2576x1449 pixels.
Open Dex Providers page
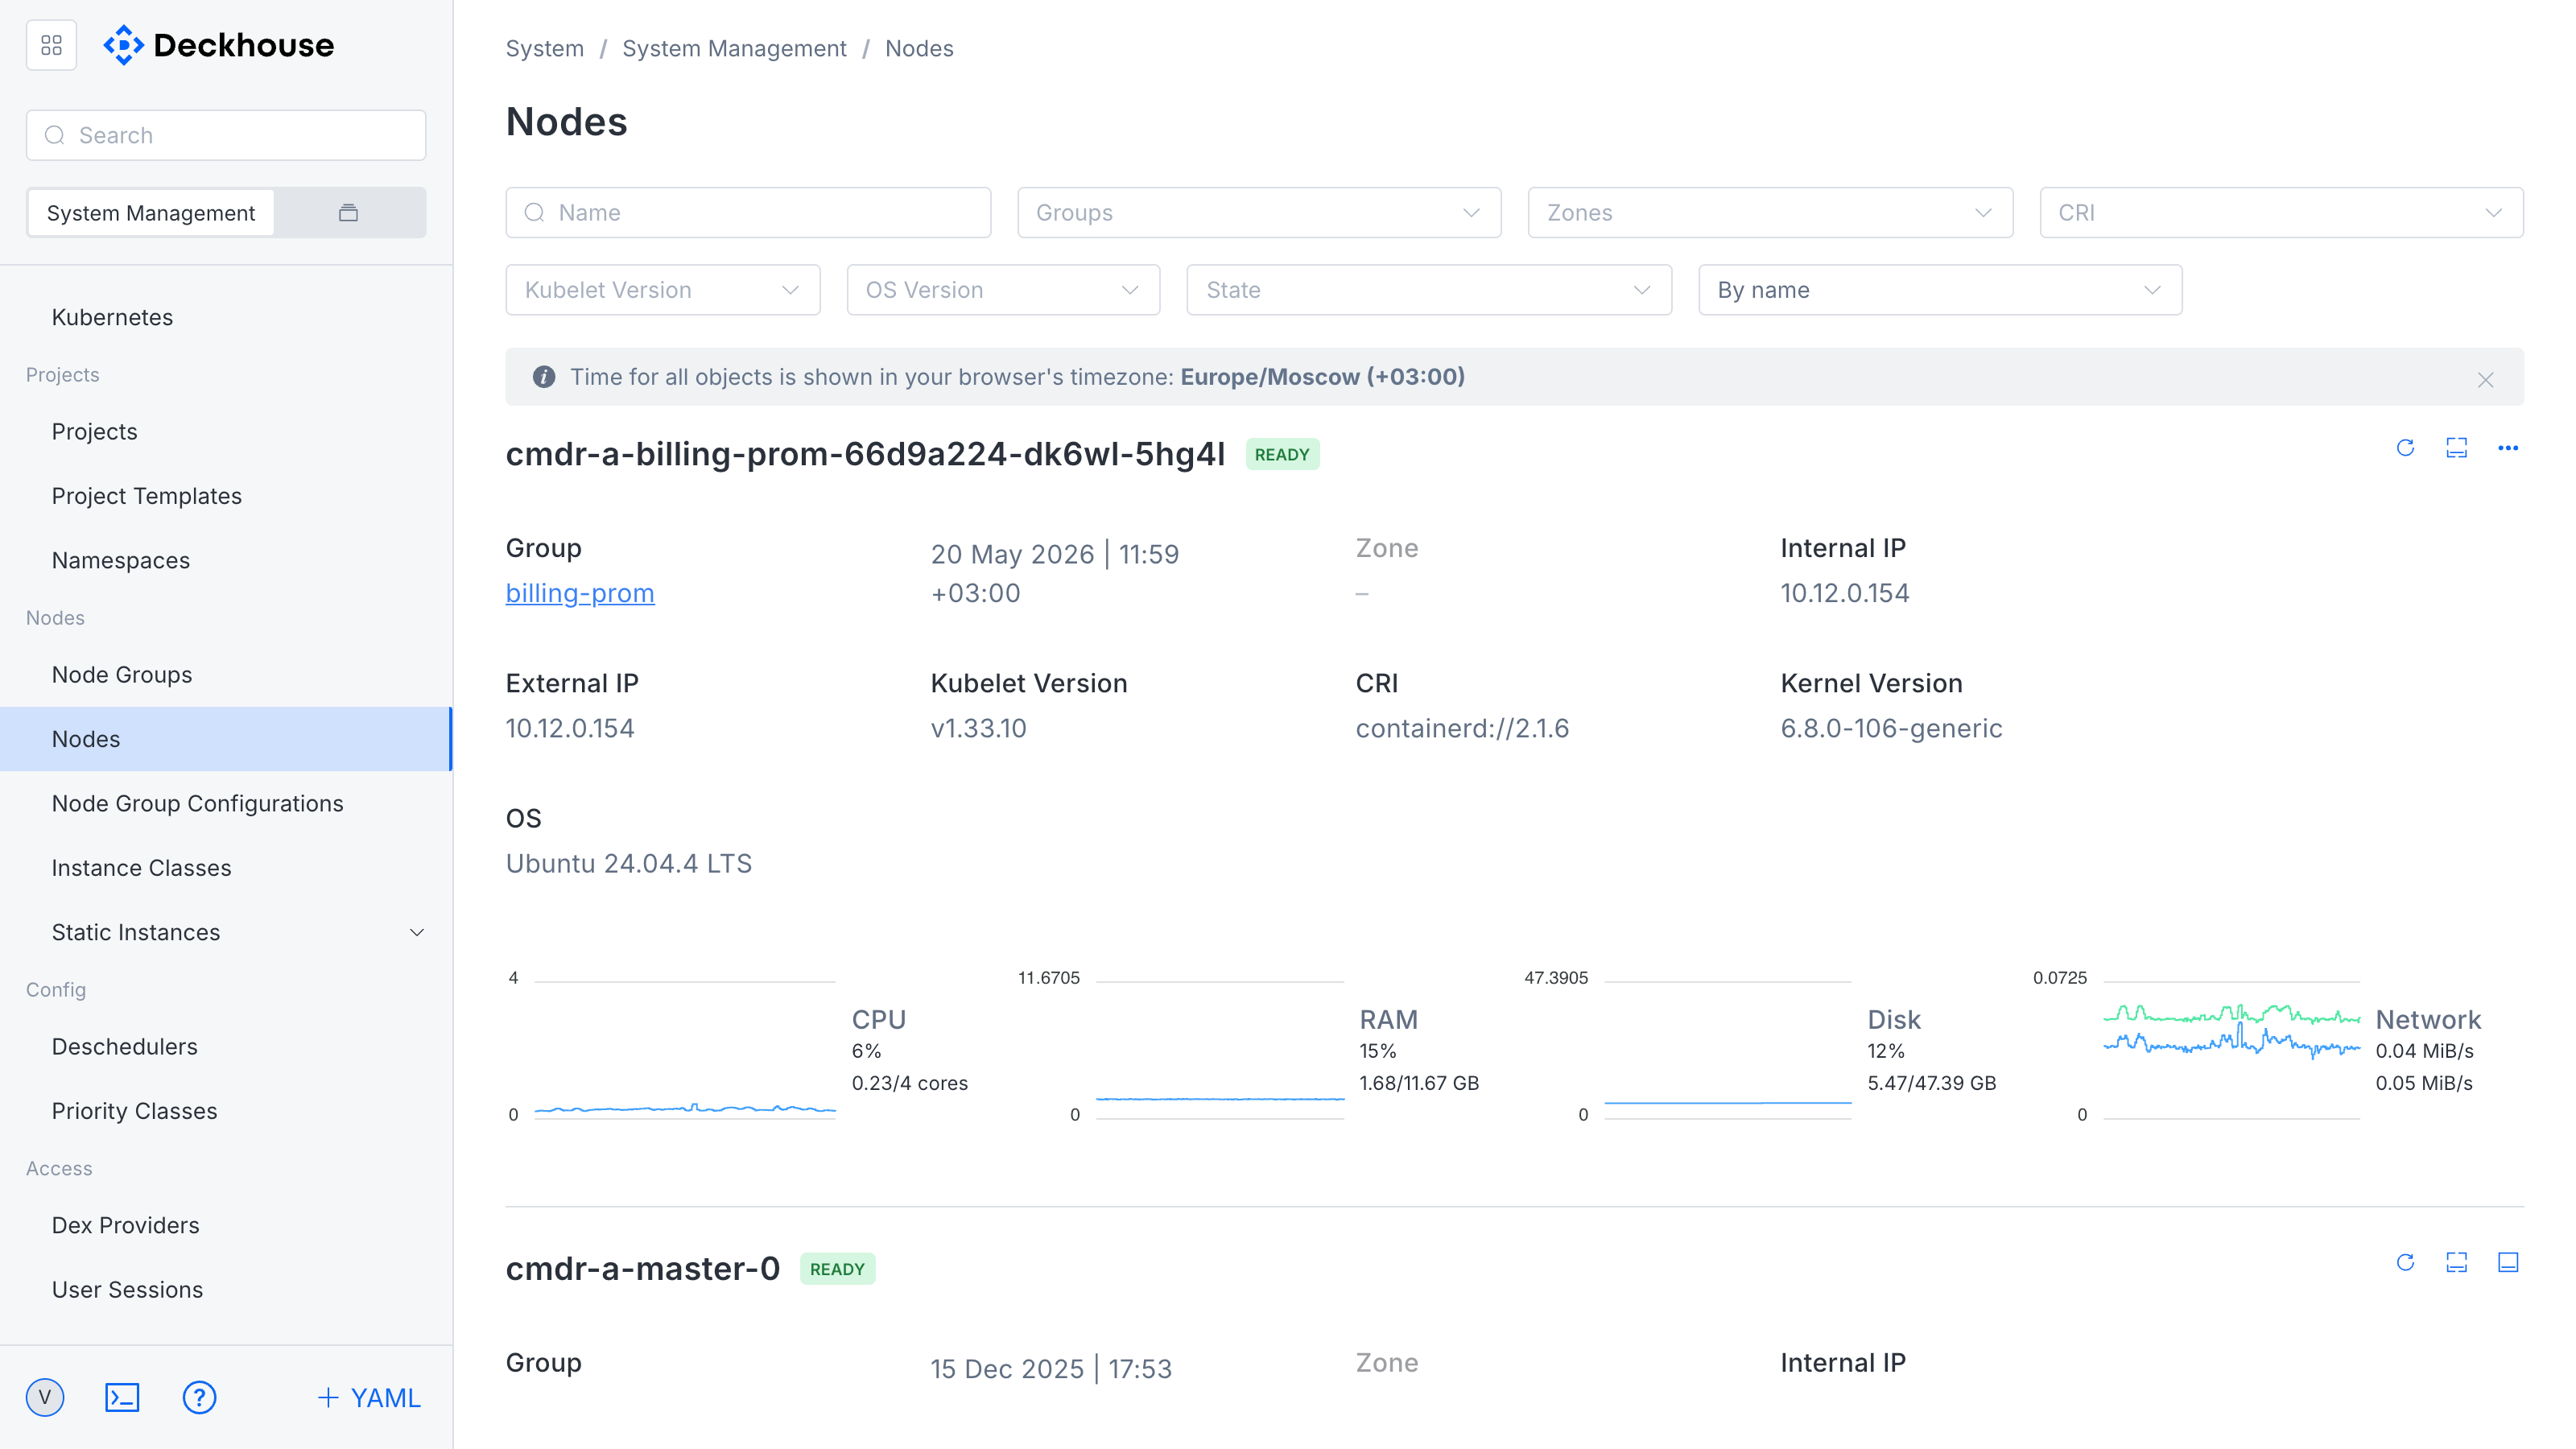[x=126, y=1225]
